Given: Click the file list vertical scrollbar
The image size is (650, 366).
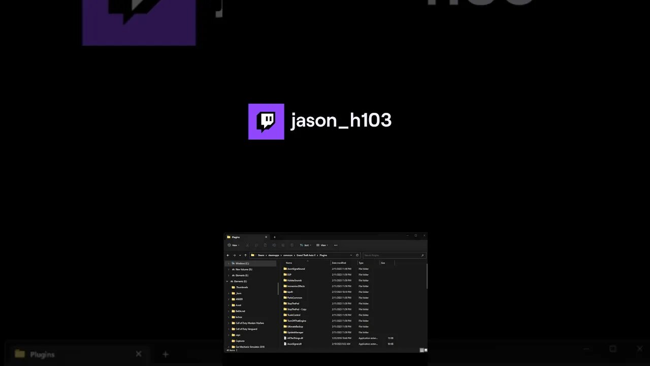Looking at the screenshot, I should [x=426, y=277].
